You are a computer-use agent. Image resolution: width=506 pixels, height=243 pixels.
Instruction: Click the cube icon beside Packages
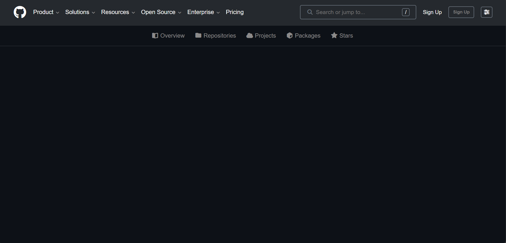click(290, 35)
